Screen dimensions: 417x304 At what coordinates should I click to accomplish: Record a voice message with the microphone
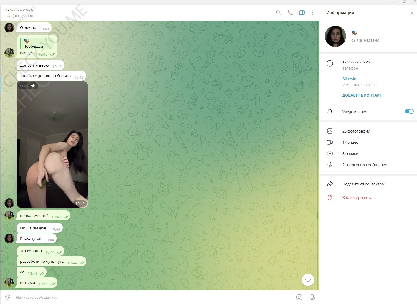click(312, 298)
